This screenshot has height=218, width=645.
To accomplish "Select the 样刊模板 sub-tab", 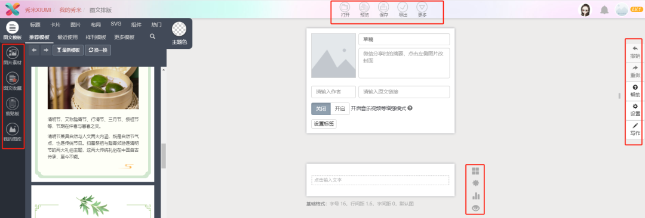I will pos(96,38).
